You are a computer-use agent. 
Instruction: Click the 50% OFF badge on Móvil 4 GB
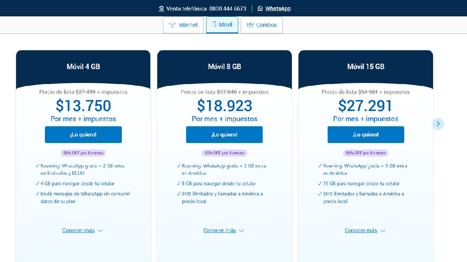[x=83, y=153]
